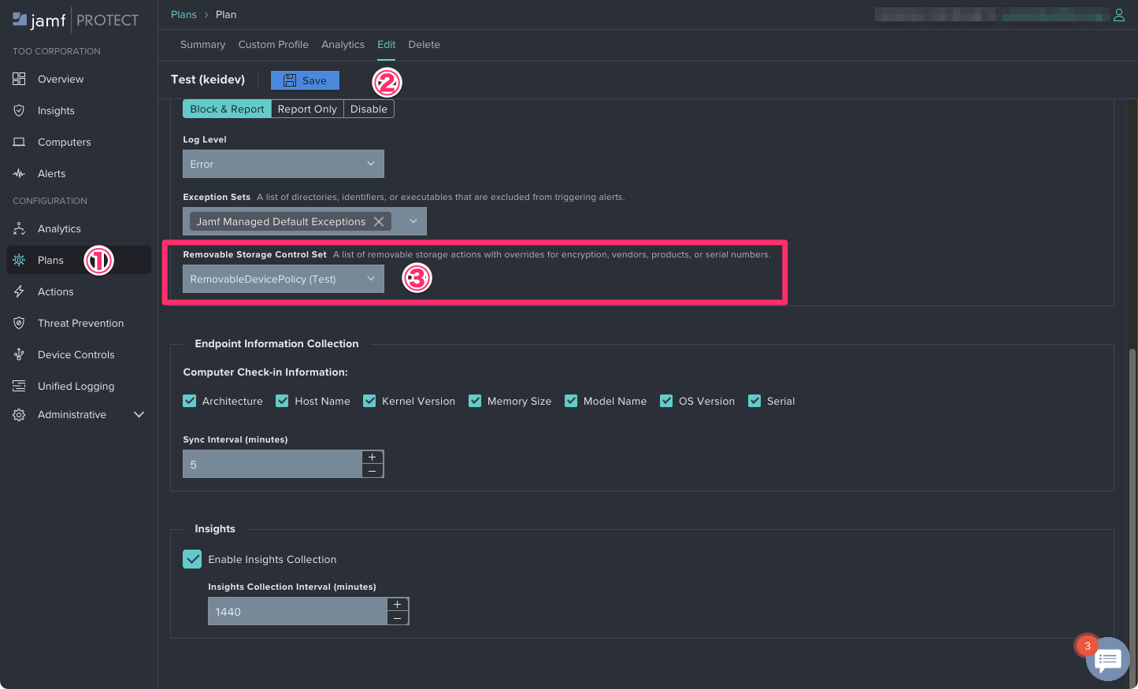Click the Threat Prevention shield icon
The width and height of the screenshot is (1138, 689).
pos(19,323)
